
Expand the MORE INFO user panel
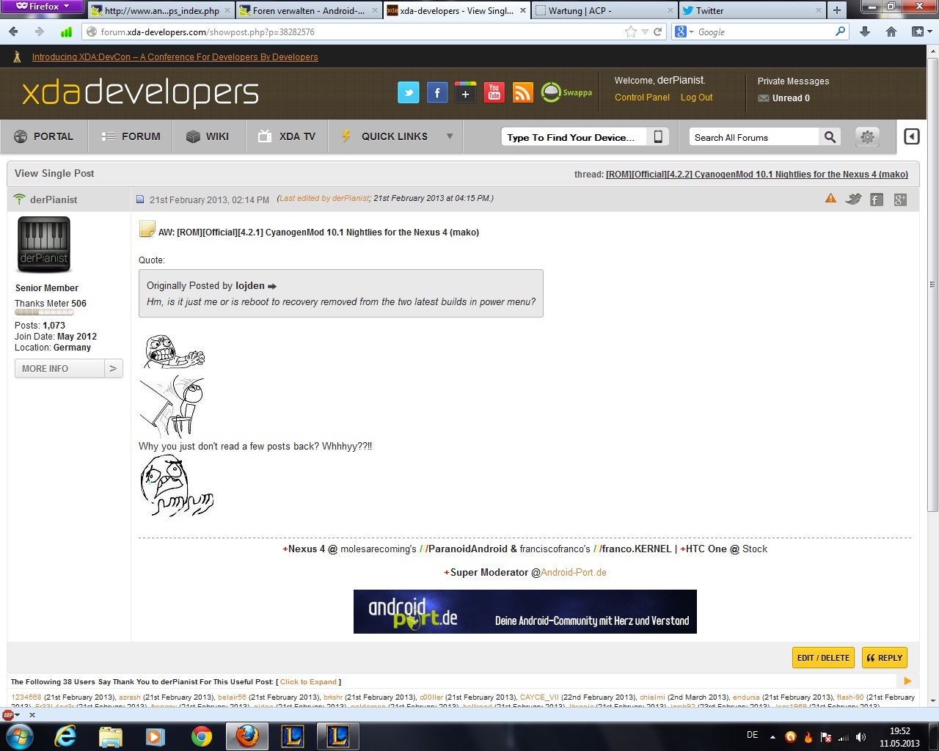pos(68,369)
